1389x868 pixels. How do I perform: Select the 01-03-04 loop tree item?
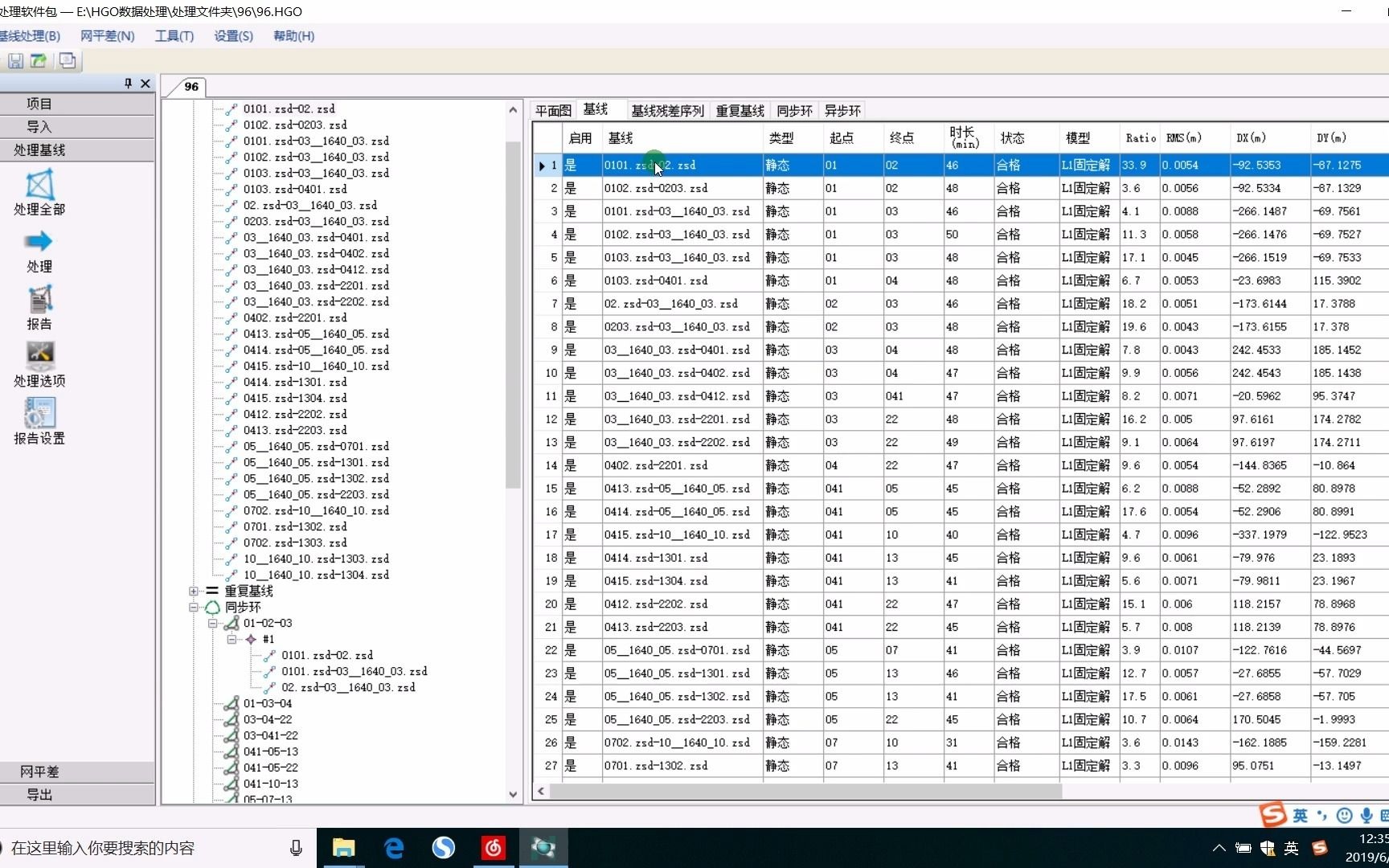pos(268,704)
